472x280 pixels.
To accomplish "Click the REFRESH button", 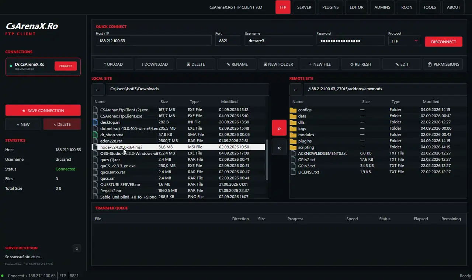I will 361,64.
